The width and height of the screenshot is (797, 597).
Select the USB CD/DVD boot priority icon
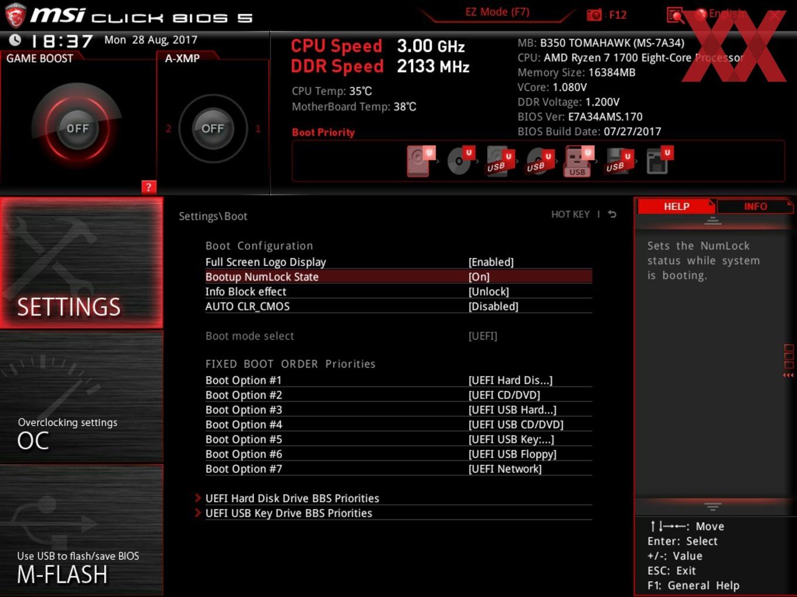point(539,162)
